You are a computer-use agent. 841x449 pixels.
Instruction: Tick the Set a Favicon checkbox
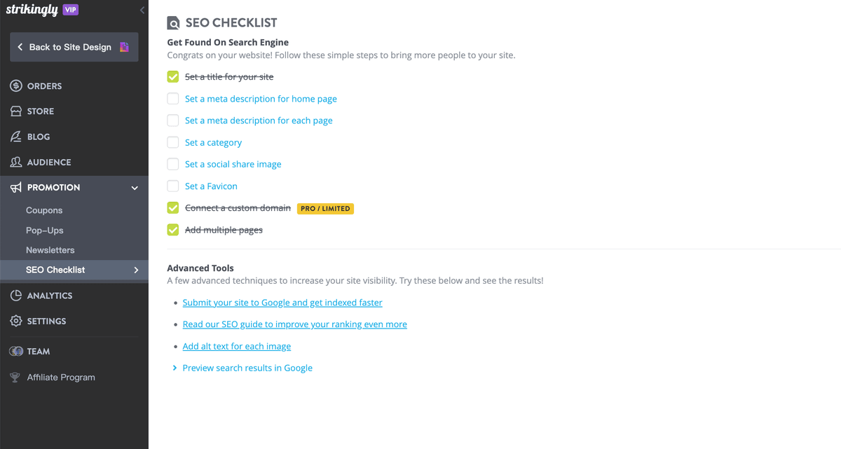[x=173, y=186]
